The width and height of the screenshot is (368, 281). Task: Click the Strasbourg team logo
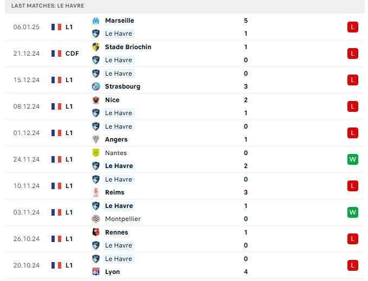(x=96, y=86)
